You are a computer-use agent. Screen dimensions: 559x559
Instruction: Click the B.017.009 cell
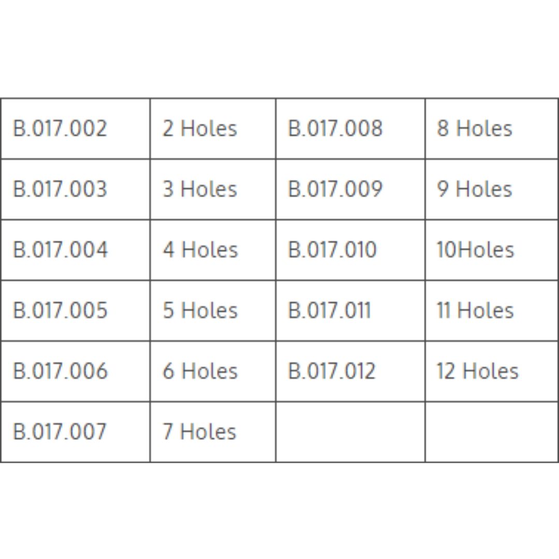(335, 189)
